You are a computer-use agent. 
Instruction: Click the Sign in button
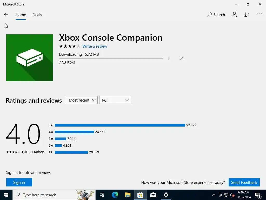click(x=19, y=182)
